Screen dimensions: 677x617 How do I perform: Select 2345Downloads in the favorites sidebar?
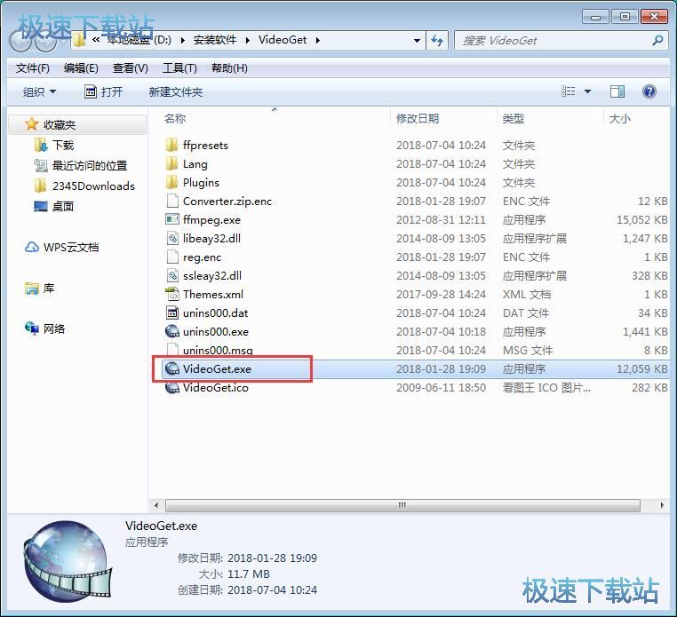[92, 186]
